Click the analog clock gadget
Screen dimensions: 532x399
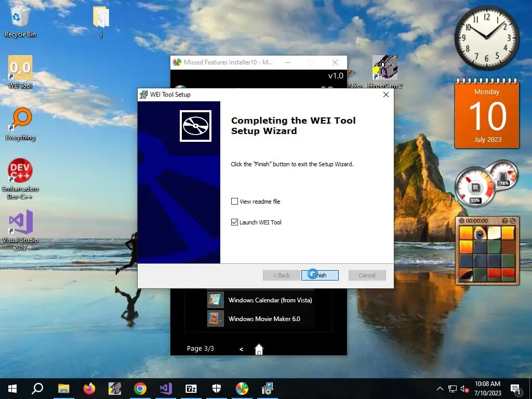click(x=486, y=37)
